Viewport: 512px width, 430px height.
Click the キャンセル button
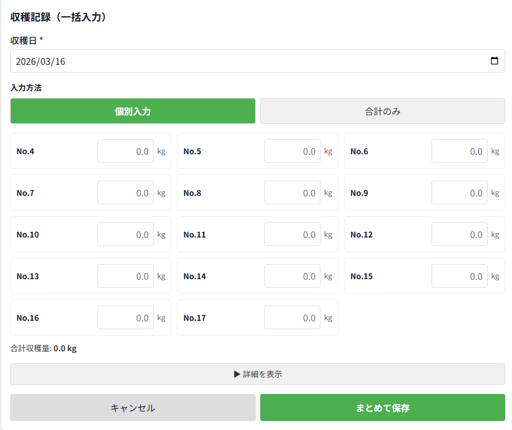(132, 408)
